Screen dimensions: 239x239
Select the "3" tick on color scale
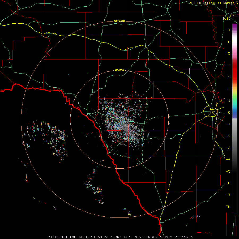pyautogui.click(x=229, y=77)
